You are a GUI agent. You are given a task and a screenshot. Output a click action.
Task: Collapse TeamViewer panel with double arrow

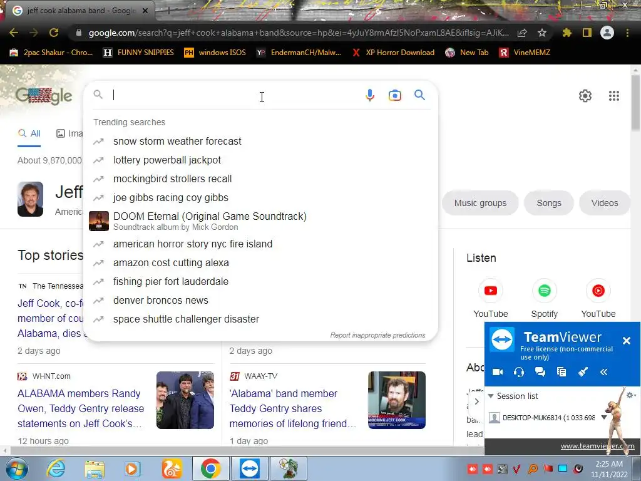pyautogui.click(x=604, y=372)
